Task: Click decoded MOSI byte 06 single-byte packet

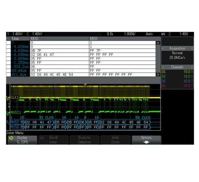Action: coord(82,122)
